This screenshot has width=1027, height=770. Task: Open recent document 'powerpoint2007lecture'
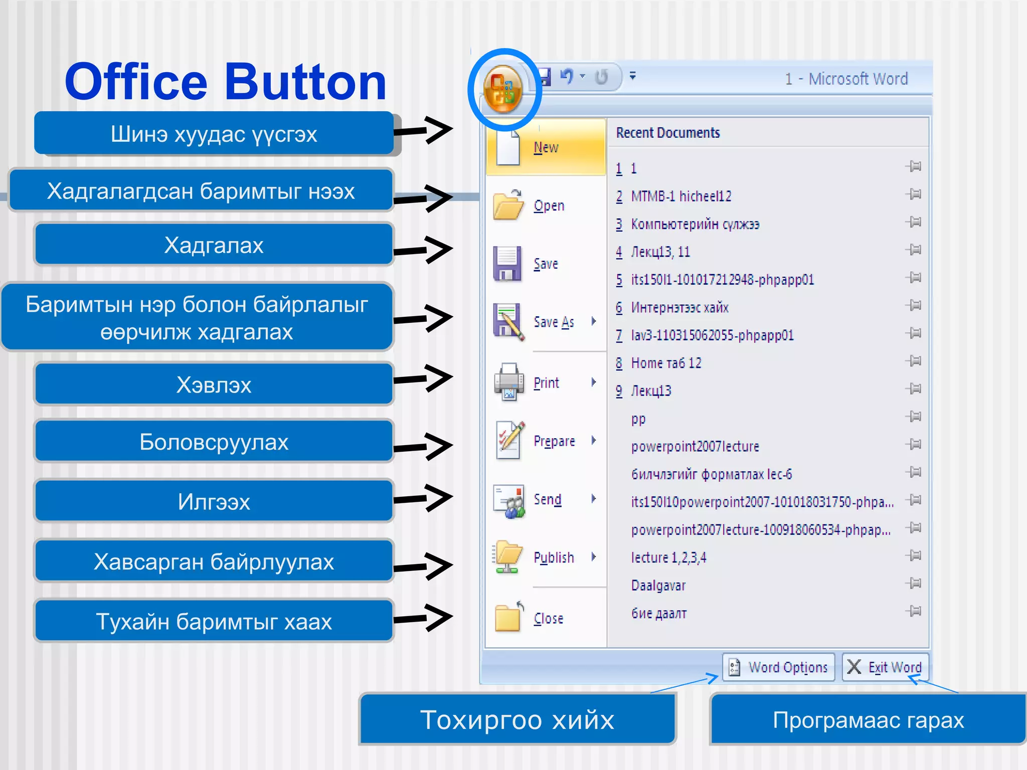coord(695,446)
